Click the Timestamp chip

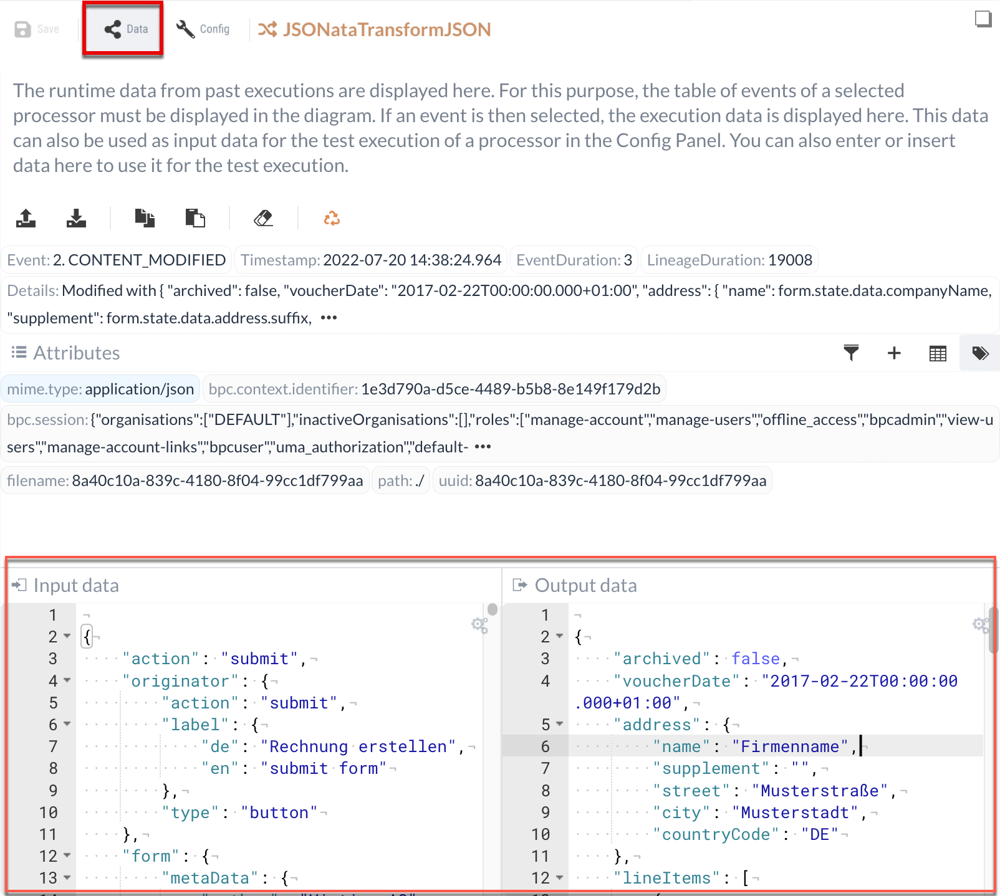coord(371,260)
